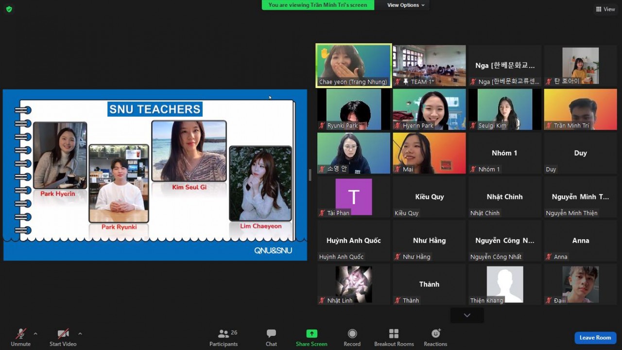Image resolution: width=622 pixels, height=350 pixels.
Task: Click the green encryption shield icon
Action: click(9, 9)
